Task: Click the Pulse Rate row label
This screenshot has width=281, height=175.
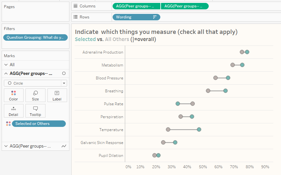Action: [114, 104]
